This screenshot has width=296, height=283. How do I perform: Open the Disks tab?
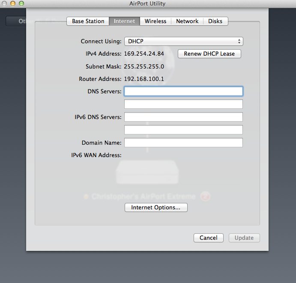click(215, 21)
